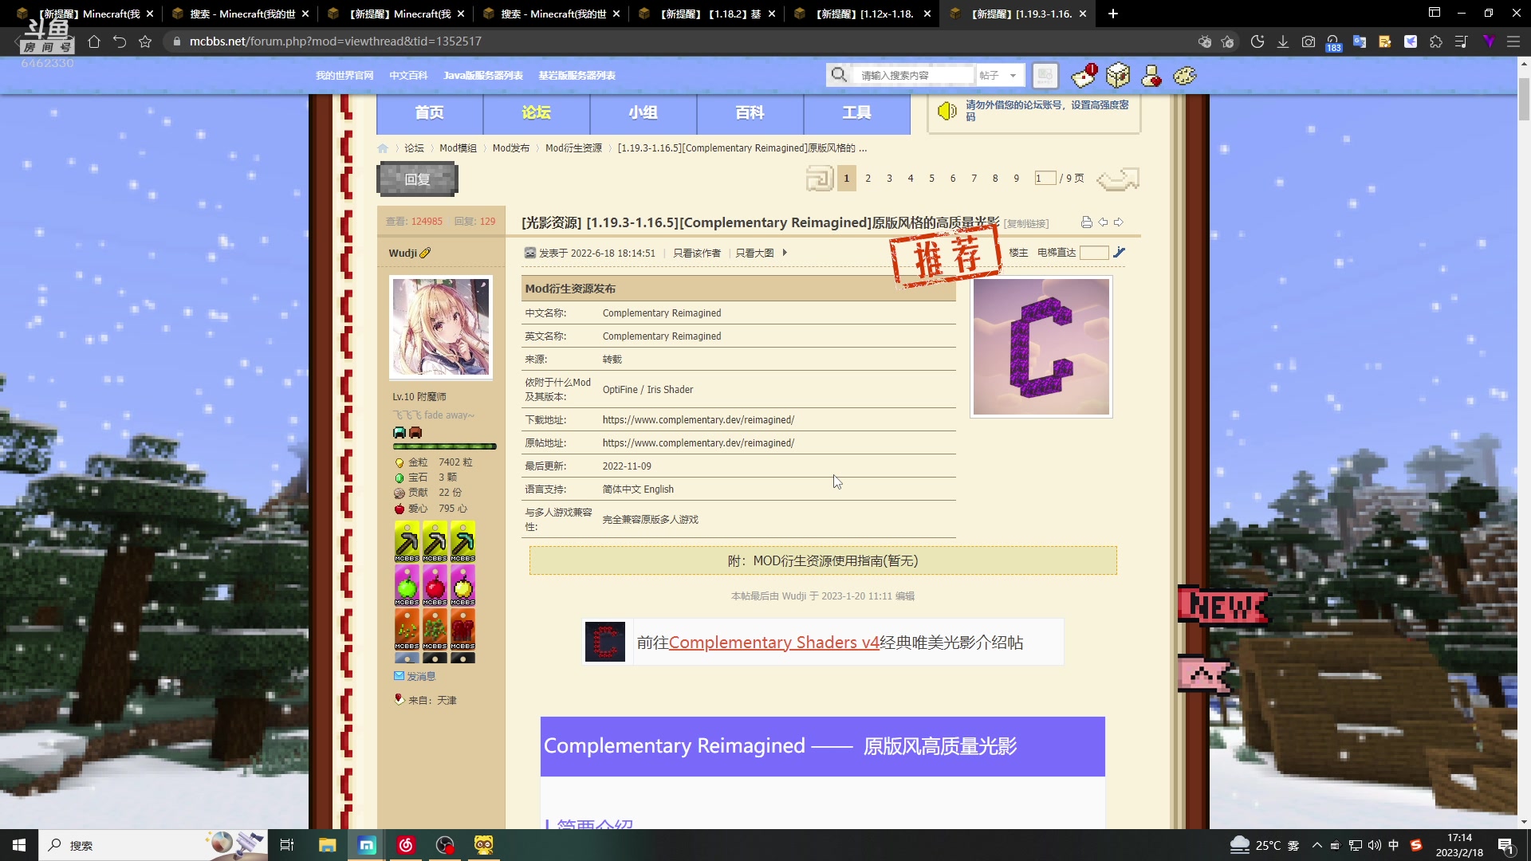
Task: Open the Windows notification center icon
Action: (1505, 846)
